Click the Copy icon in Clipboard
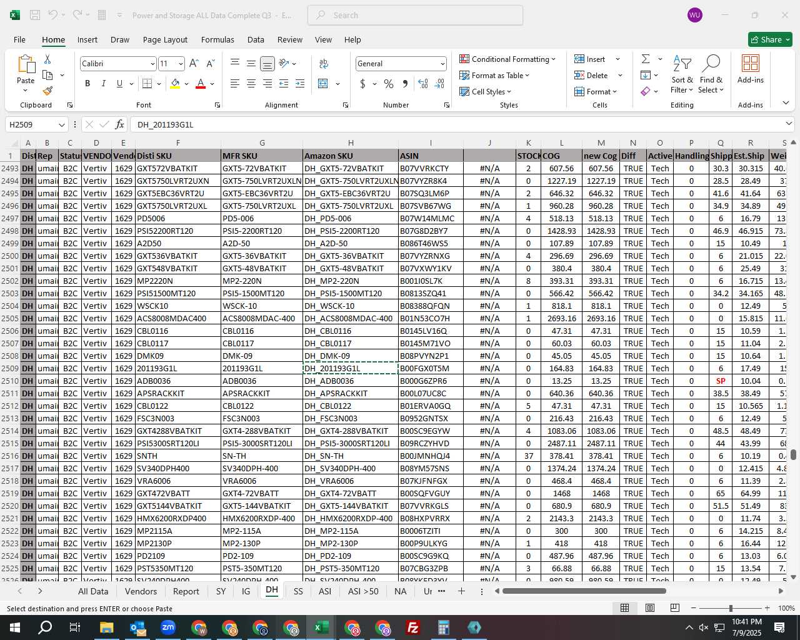 point(47,75)
